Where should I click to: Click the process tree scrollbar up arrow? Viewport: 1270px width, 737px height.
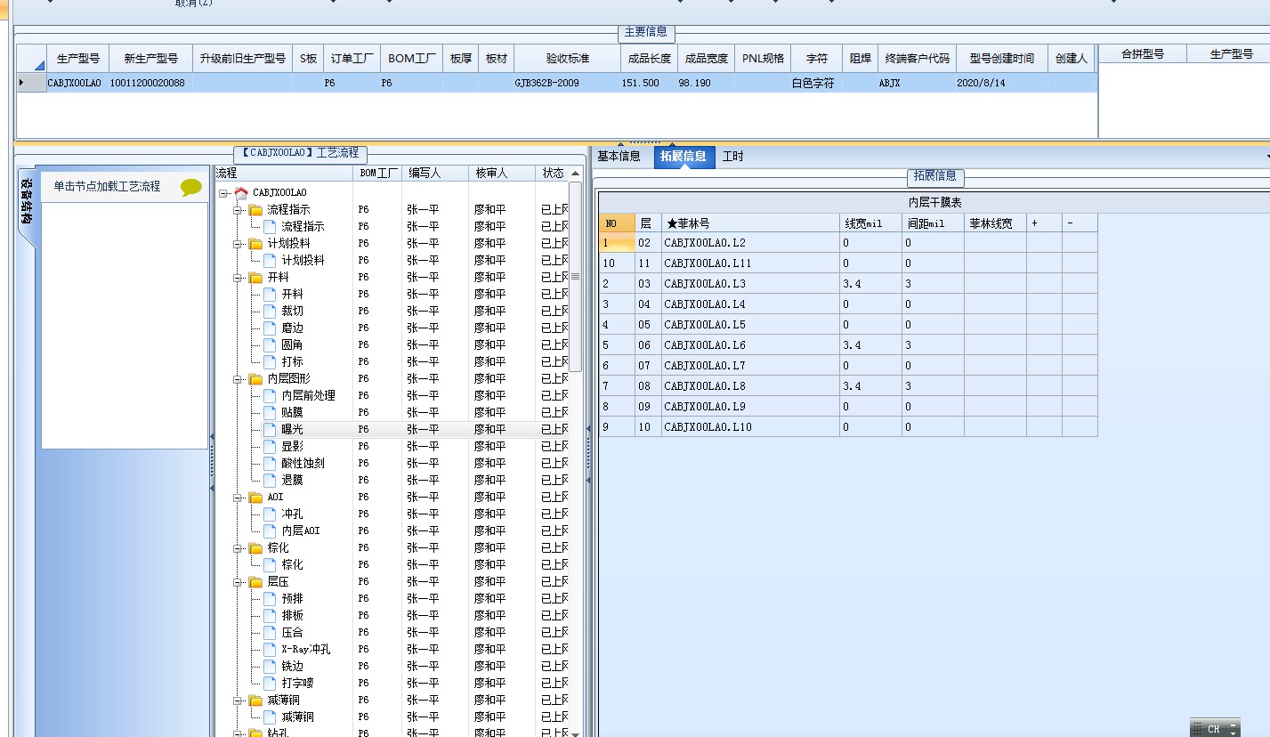[575, 174]
